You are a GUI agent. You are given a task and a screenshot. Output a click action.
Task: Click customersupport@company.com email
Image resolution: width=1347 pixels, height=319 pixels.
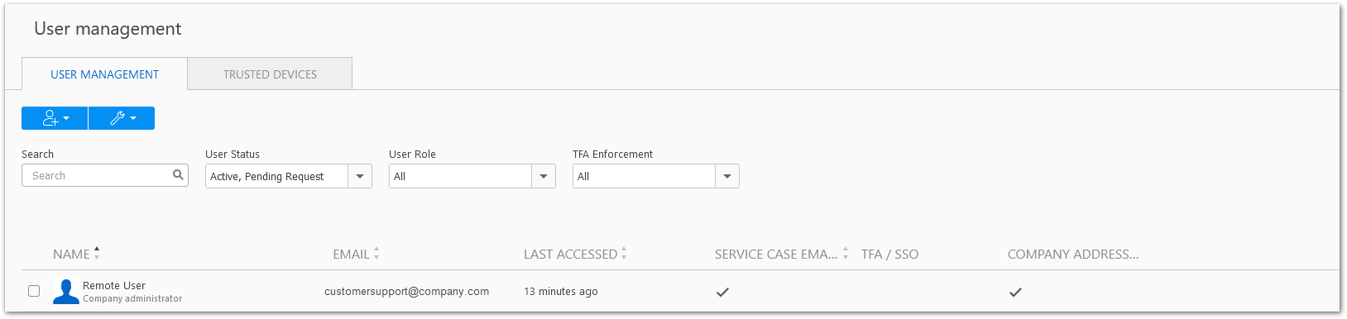point(406,291)
